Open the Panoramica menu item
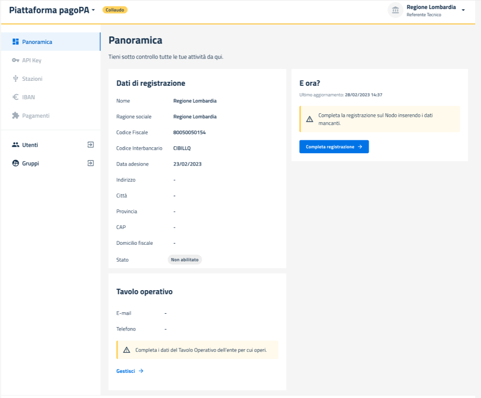The width and height of the screenshot is (481, 398). tap(37, 42)
